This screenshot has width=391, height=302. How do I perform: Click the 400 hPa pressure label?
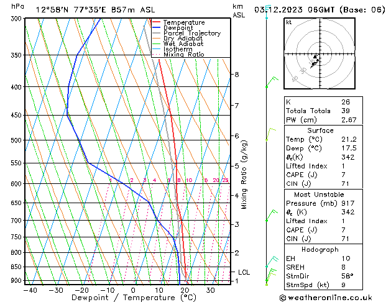17,87
